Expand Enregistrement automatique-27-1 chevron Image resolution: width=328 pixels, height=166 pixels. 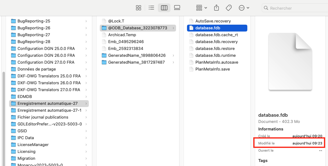pyautogui.click(x=86, y=110)
